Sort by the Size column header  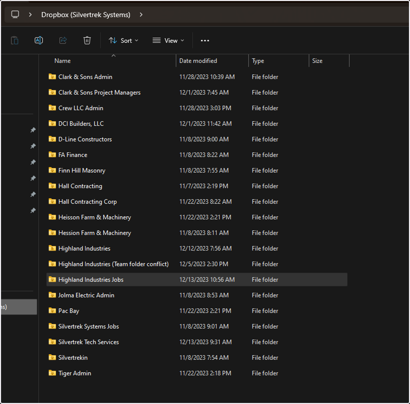[317, 61]
